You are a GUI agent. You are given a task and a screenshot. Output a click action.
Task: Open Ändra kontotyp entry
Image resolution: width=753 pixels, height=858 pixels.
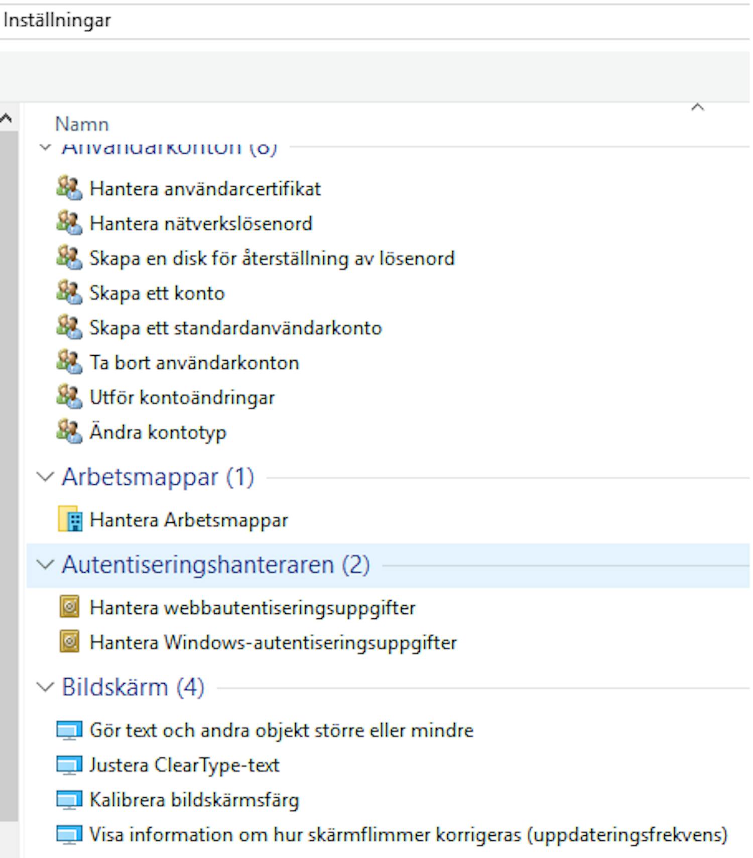(x=158, y=432)
